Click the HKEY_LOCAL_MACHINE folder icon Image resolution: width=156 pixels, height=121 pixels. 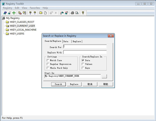pyautogui.click(x=7, y=30)
